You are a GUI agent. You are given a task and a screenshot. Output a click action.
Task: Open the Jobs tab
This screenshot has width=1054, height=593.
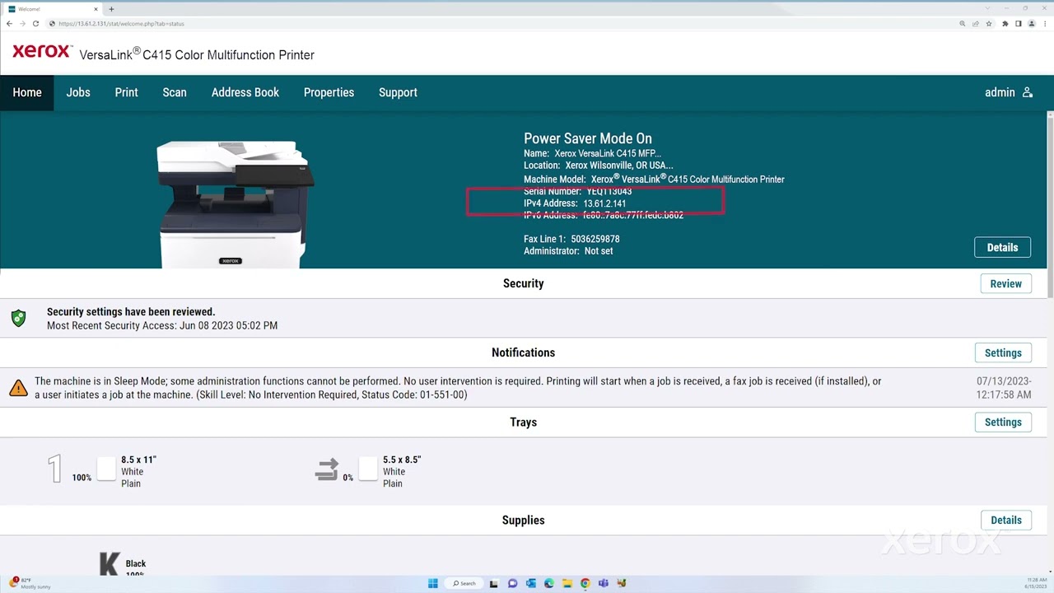coord(78,92)
